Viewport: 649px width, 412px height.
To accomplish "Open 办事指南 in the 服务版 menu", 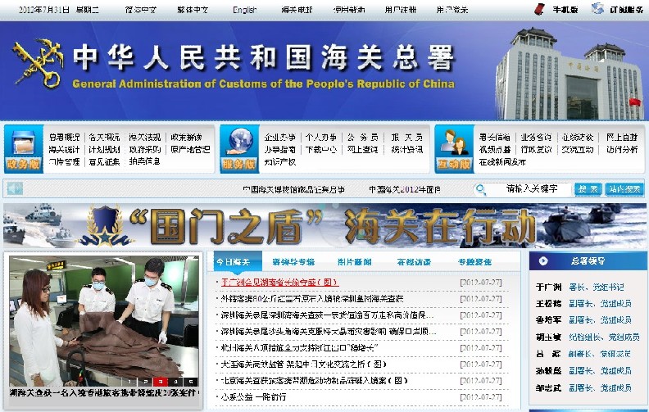I will [280, 149].
